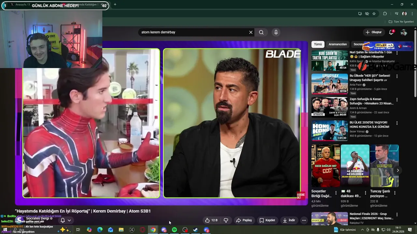Open Chrome media controls icon
This screenshot has width=417, height=234.
click(396, 14)
